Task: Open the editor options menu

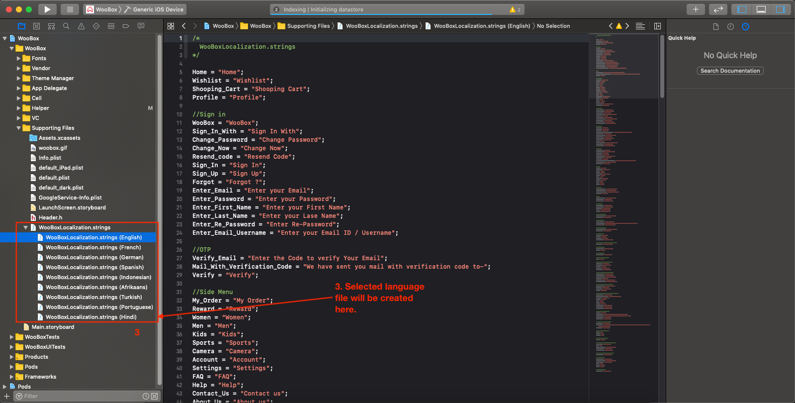Action: [640, 26]
